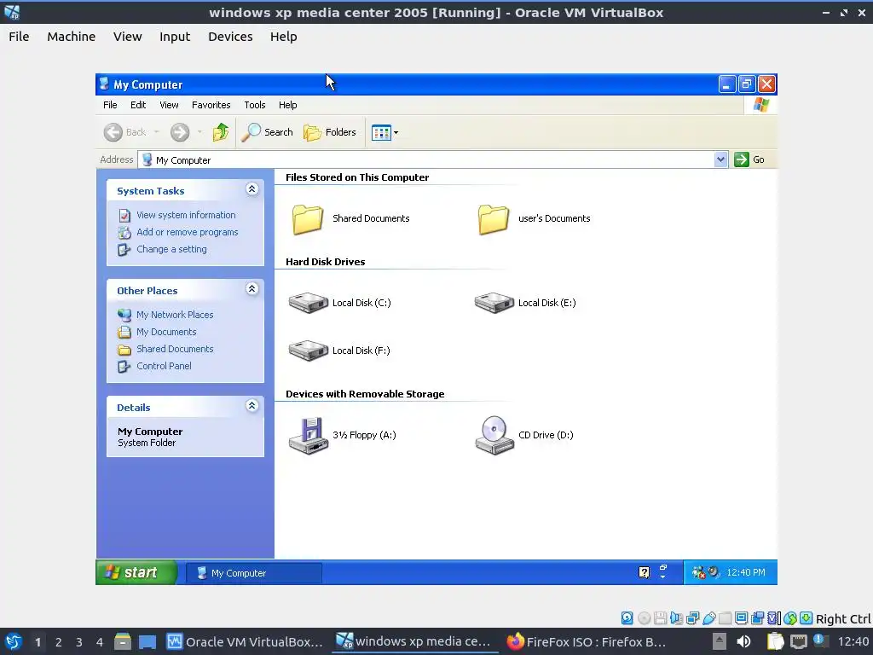
Task: Click VirtualBox audio status icon
Action: [x=676, y=618]
